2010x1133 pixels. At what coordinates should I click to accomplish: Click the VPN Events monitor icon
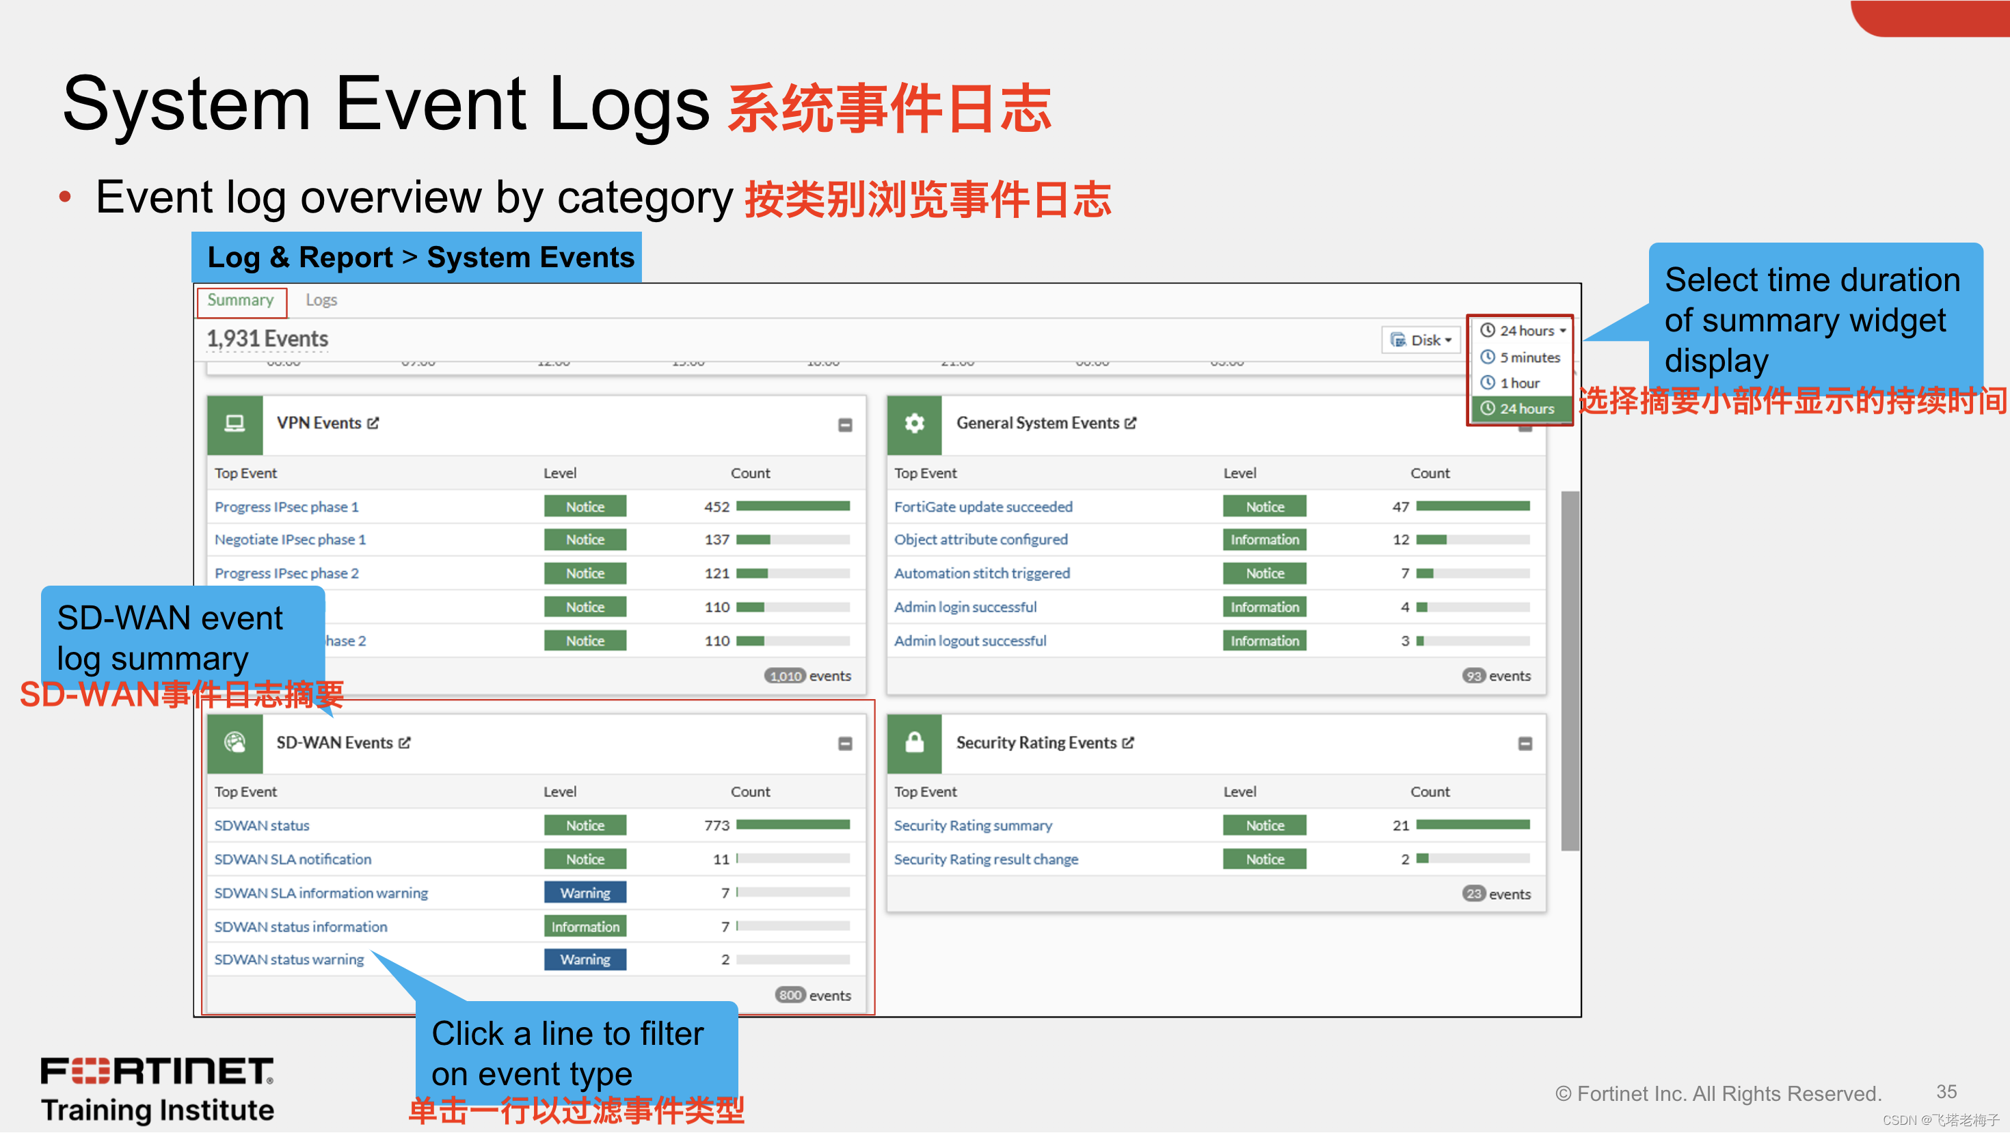point(234,424)
